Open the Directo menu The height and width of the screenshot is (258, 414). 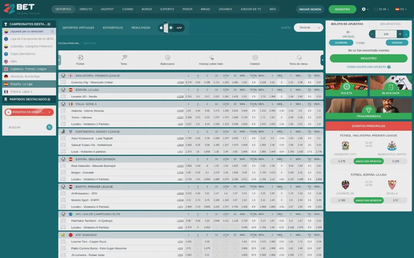tap(86, 9)
